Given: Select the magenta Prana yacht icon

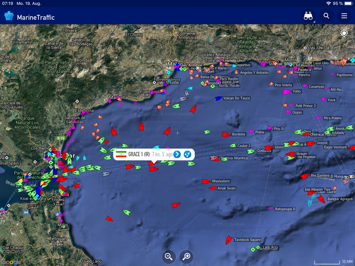Looking at the screenshot, I should coord(251,131).
